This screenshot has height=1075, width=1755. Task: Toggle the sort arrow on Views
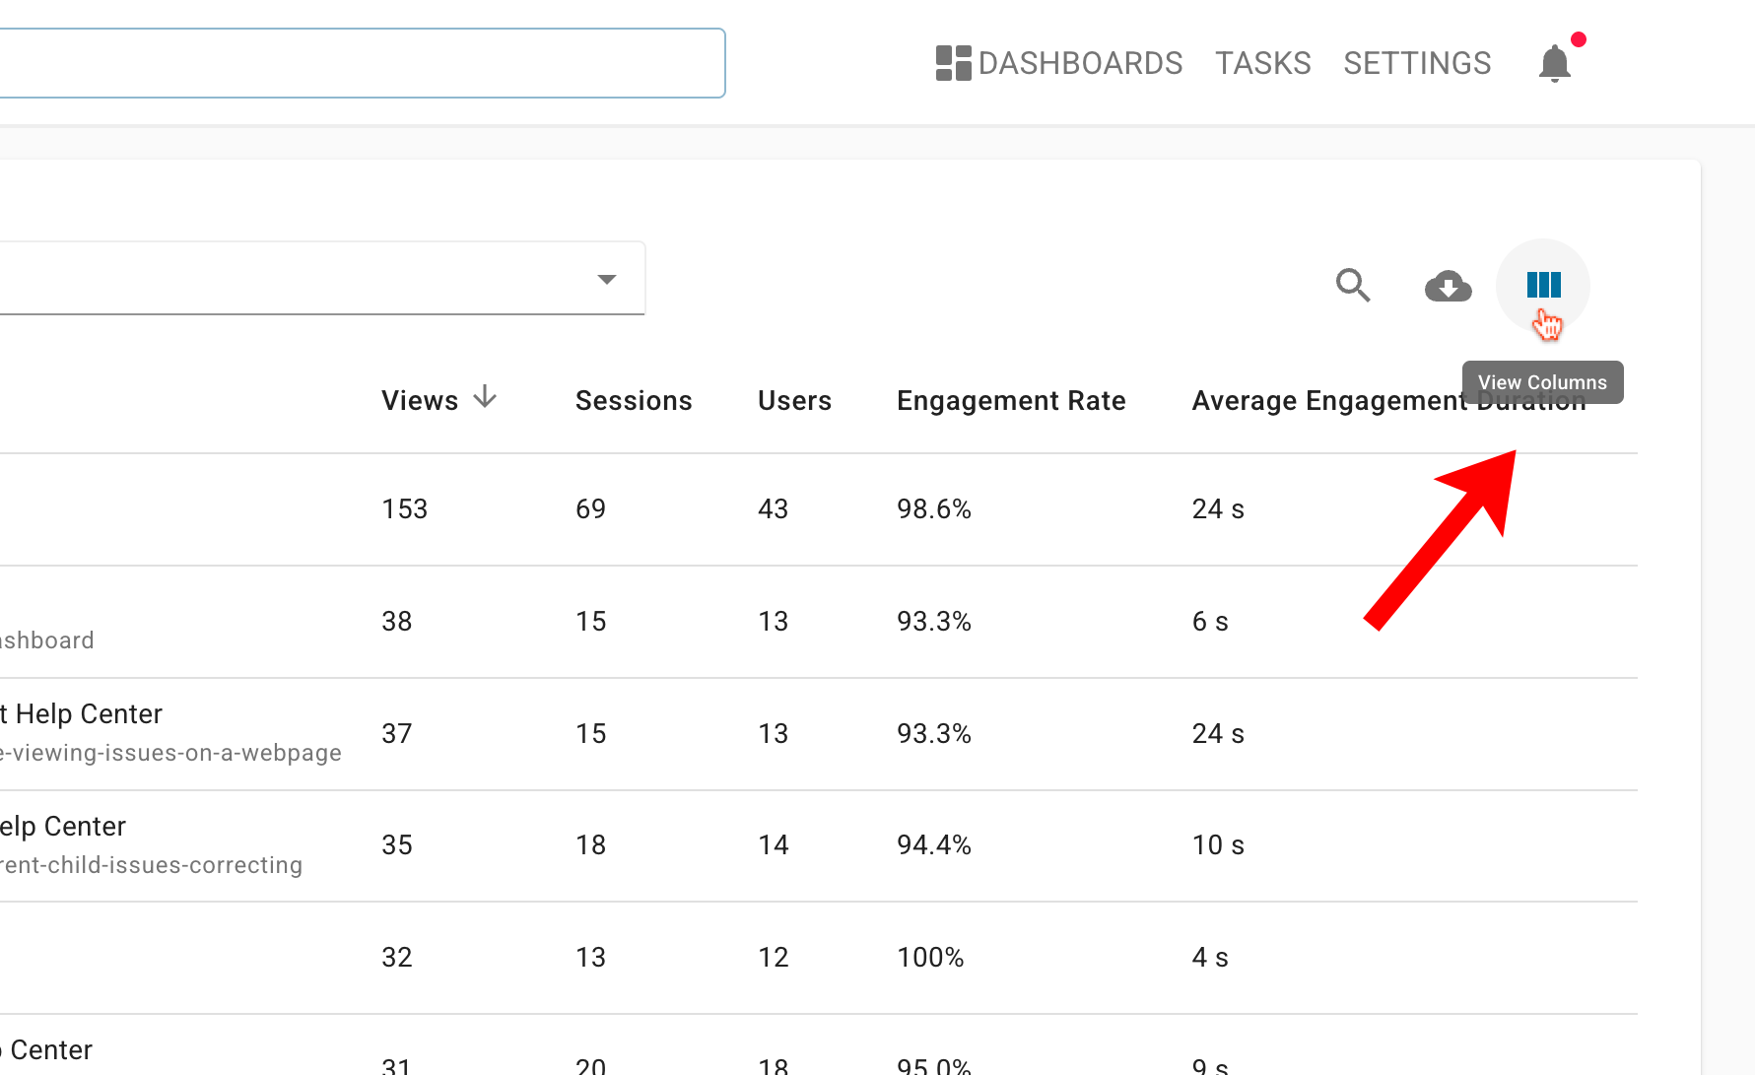[x=486, y=397]
